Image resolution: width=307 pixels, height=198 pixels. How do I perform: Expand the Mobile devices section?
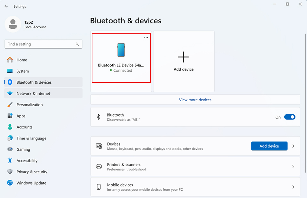293,187
